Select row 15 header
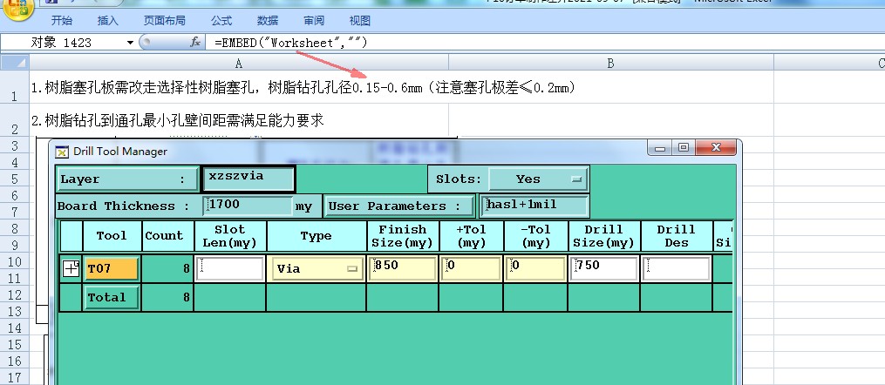Image resolution: width=885 pixels, height=385 pixels. [x=15, y=344]
